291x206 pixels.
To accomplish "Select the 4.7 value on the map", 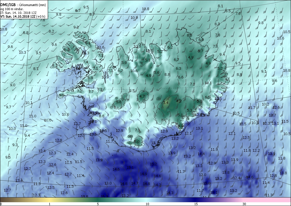I will point(142,96).
